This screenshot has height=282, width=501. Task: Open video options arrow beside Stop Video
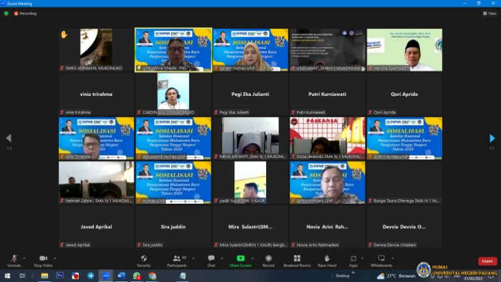click(55, 258)
